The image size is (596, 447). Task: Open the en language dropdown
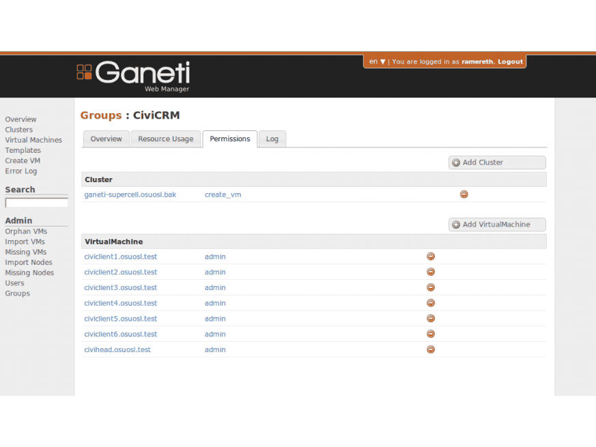377,61
